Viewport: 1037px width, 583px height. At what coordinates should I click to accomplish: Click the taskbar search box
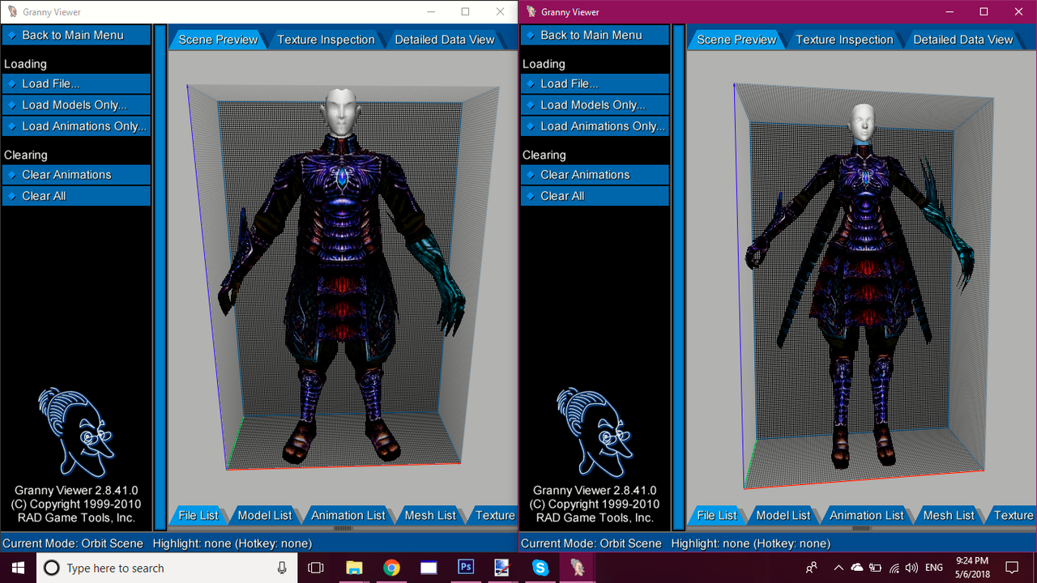168,568
